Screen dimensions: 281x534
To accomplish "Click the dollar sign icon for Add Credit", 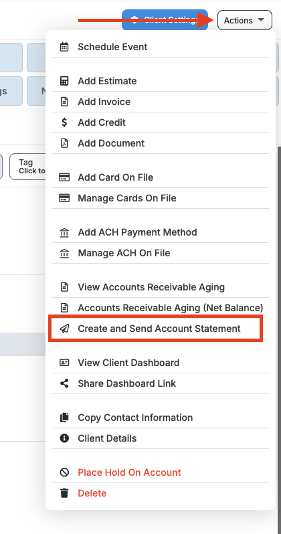I will (64, 122).
